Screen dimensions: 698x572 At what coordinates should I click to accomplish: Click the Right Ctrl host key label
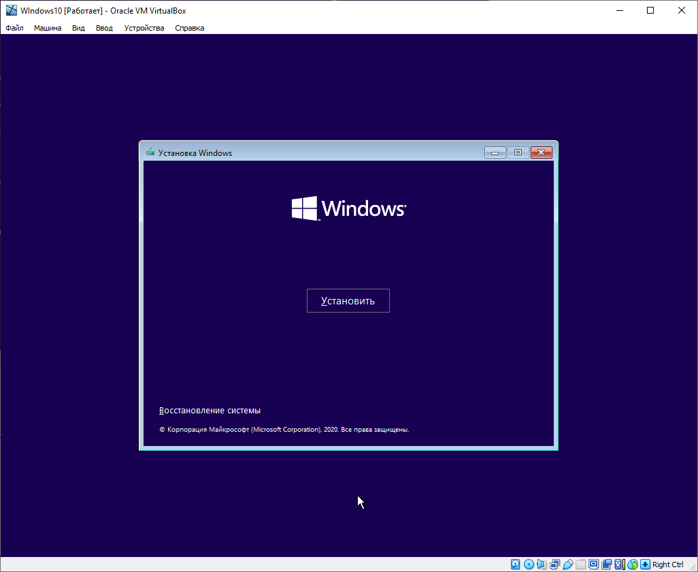click(668, 565)
